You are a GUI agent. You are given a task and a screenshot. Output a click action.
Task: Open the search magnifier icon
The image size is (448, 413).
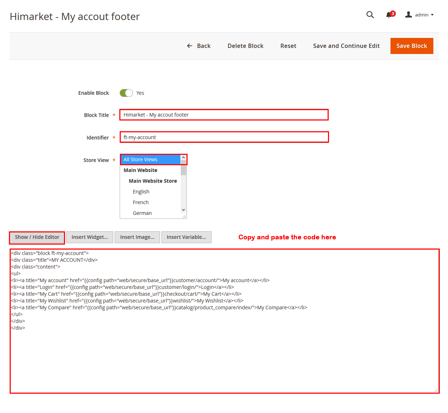point(370,15)
